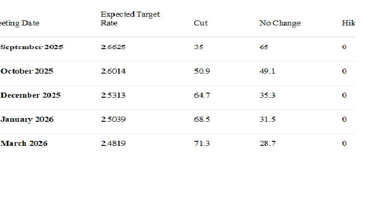379x213 pixels.
Task: Click the 28.7 no change value
Action: (267, 144)
